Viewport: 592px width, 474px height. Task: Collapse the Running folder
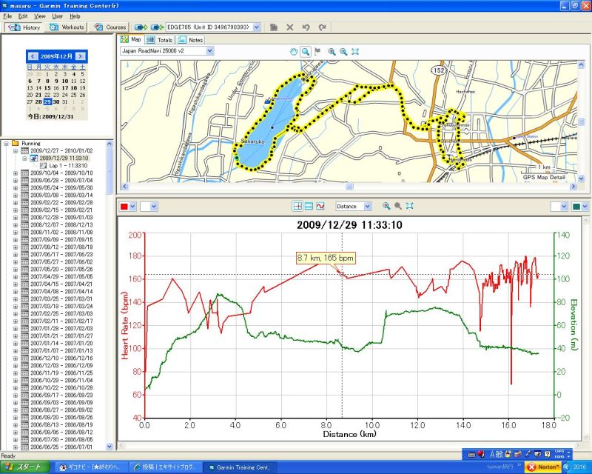(x=6, y=143)
